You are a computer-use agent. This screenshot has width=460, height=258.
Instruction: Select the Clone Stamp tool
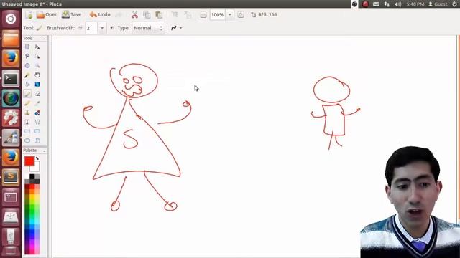[27, 113]
